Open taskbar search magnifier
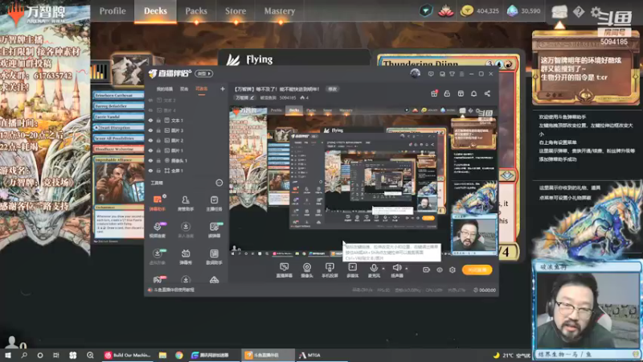This screenshot has height=362, width=643. (24, 355)
